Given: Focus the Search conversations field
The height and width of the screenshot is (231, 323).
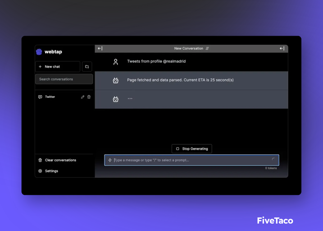Looking at the screenshot, I should [64, 79].
